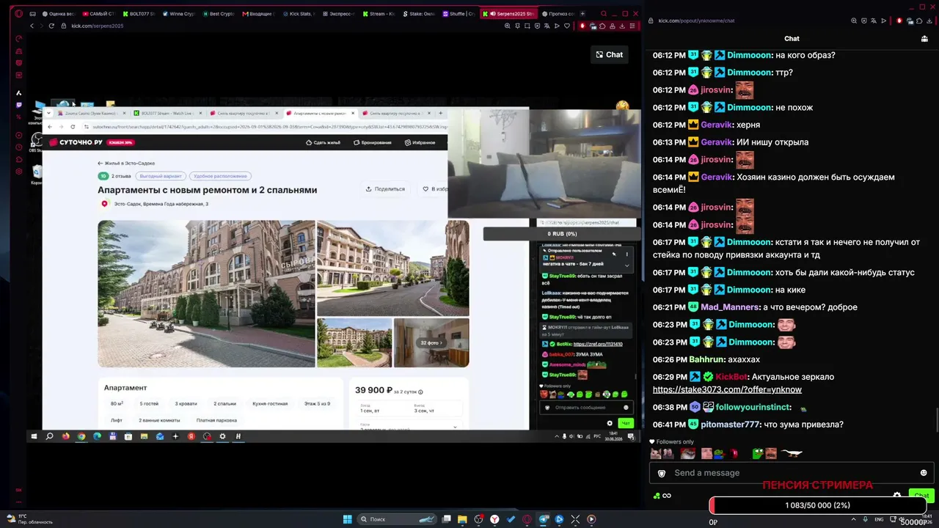This screenshot has width=939, height=528.
Task: Switch to the Winna Crypto tab
Action: pos(178,13)
